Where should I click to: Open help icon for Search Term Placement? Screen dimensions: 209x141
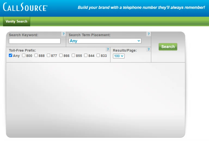148,34
